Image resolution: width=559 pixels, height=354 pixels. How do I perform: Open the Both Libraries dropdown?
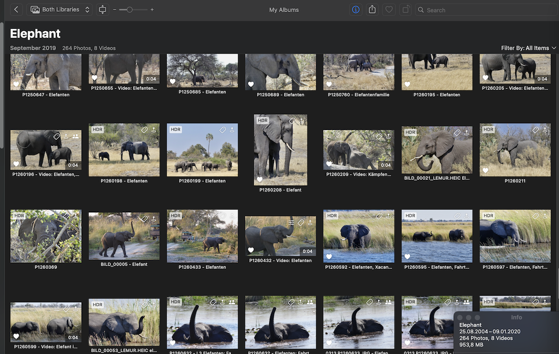[x=60, y=9]
